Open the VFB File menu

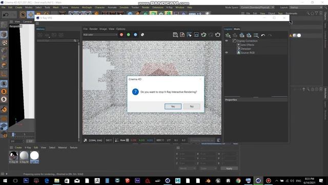86,29
